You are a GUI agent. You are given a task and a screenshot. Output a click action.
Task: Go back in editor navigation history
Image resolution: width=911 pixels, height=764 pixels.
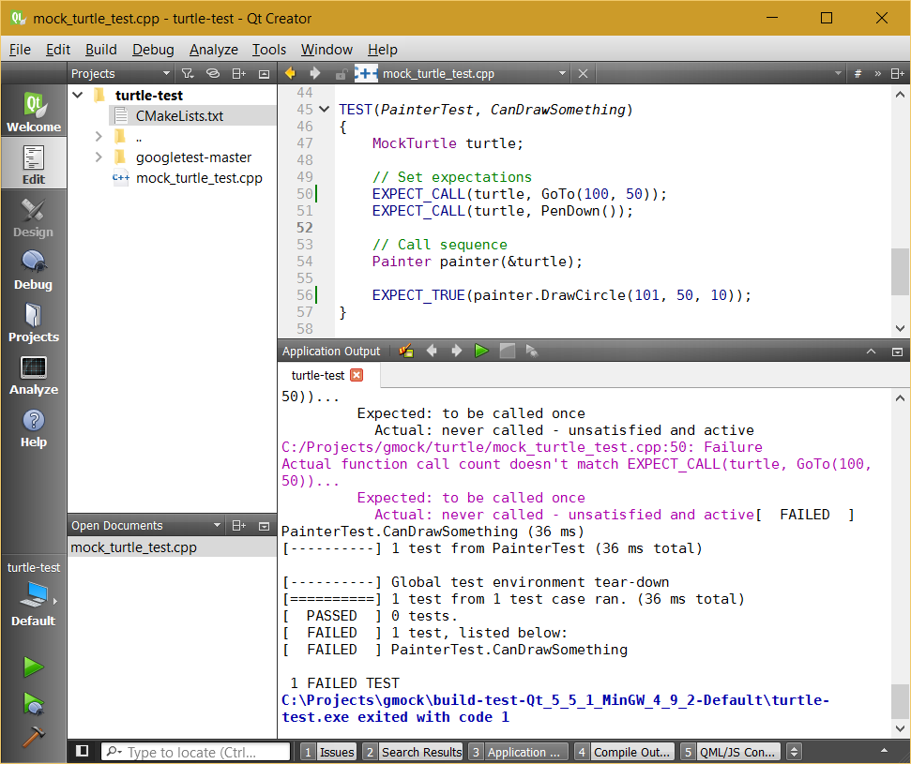pos(290,73)
